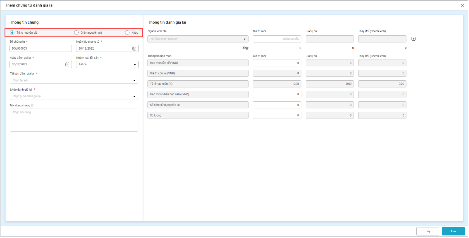Click the Nhập số tiền new value field
The image size is (469, 238).
coord(277,39)
